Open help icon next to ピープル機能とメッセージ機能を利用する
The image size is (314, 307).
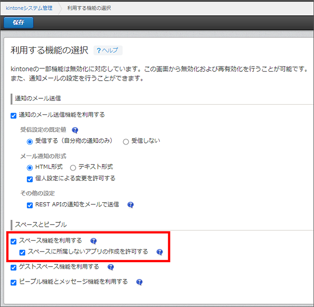click(139, 282)
